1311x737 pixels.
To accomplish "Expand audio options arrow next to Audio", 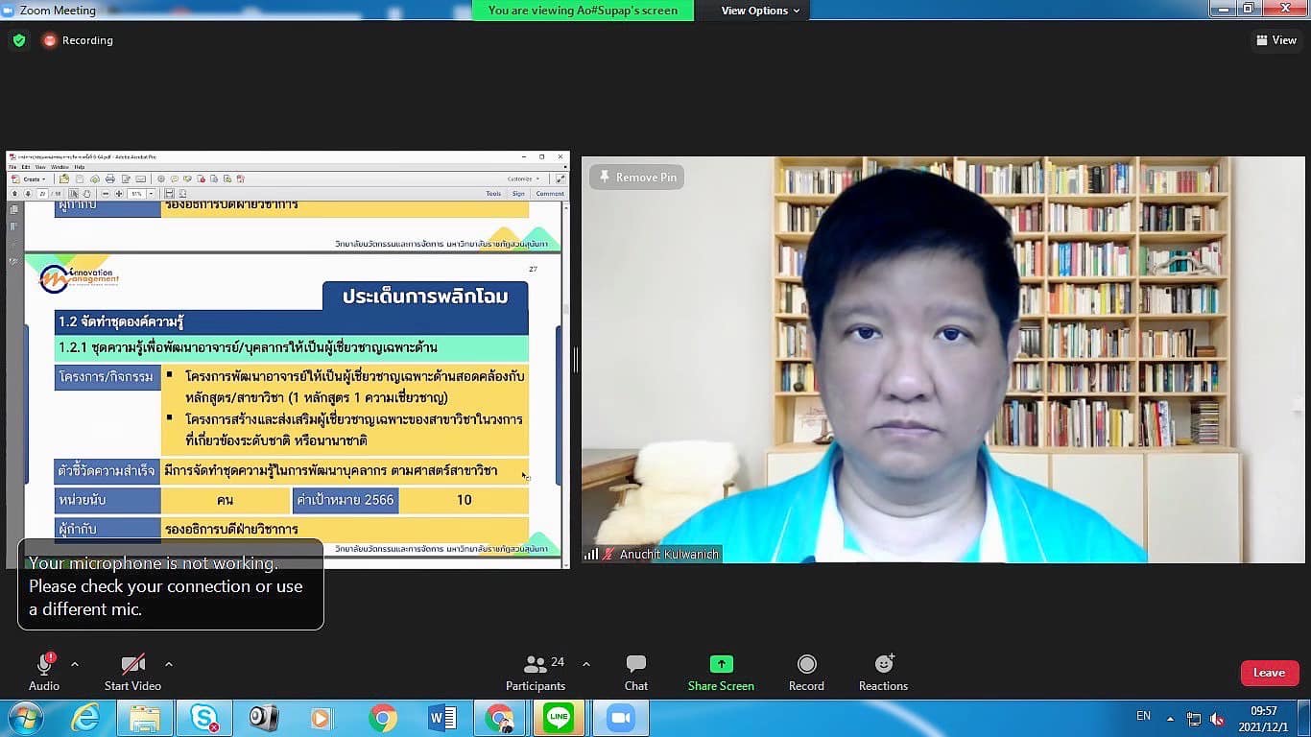I will [x=75, y=664].
